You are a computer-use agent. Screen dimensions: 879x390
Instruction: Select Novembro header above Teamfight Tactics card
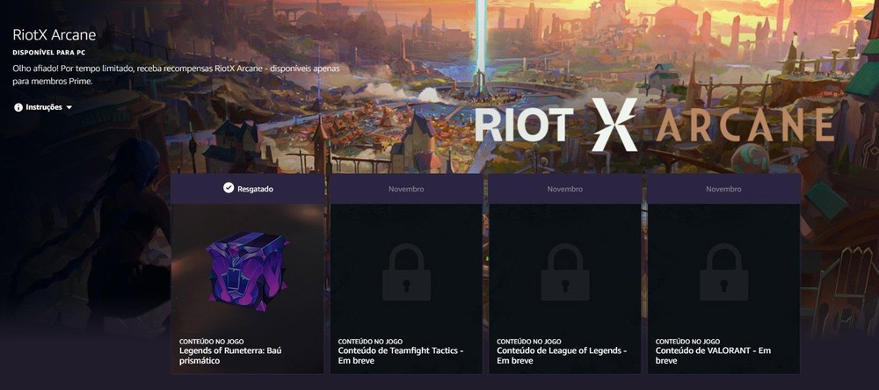[x=406, y=189]
